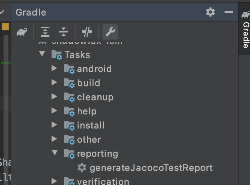250x185 pixels.
Task: Click the cleanup folder icon
Action: (x=69, y=97)
